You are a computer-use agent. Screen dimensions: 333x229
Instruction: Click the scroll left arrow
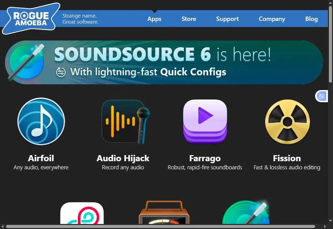coord(2,226)
